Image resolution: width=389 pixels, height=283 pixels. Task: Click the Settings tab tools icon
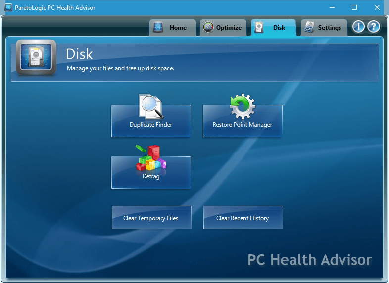(x=309, y=27)
